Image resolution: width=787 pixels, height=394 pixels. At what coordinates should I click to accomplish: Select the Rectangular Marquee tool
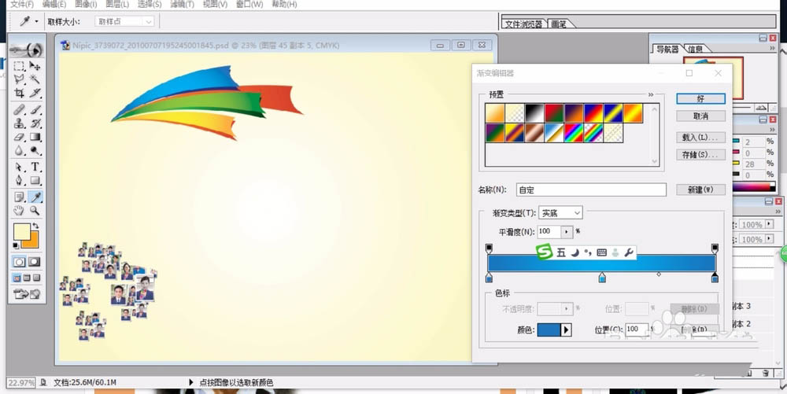19,66
